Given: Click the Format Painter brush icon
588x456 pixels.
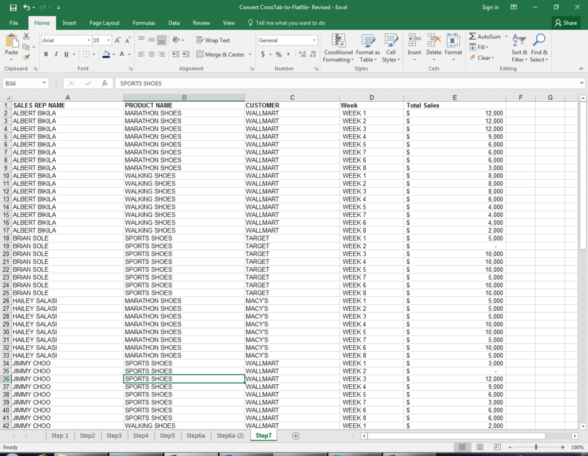Looking at the screenshot, I should [x=26, y=57].
